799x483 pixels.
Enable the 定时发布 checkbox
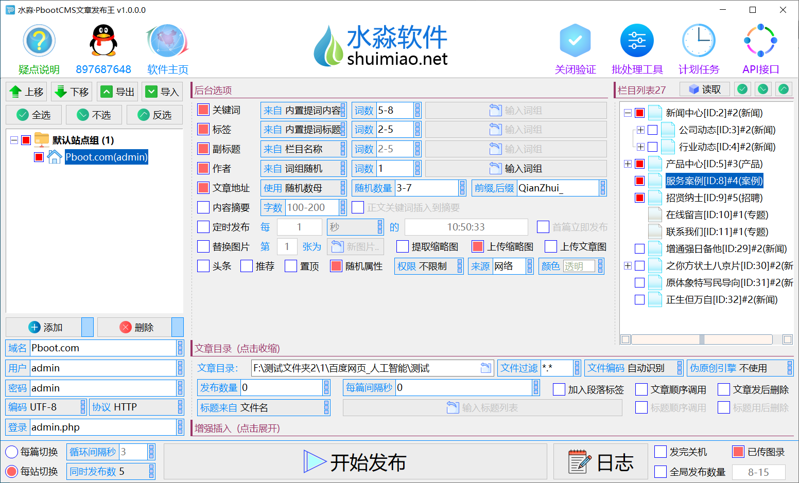click(x=203, y=227)
